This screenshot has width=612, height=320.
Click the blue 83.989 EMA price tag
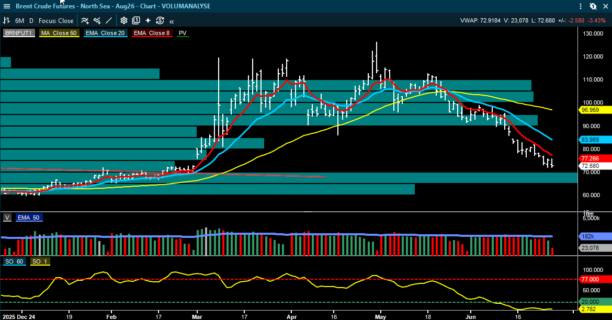pyautogui.click(x=594, y=140)
